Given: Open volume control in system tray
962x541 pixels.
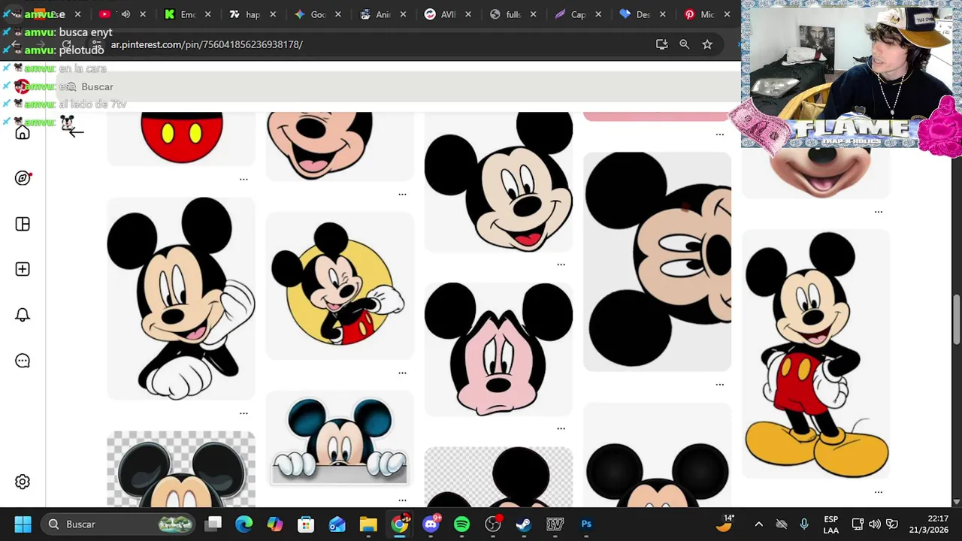Looking at the screenshot, I should 874,524.
